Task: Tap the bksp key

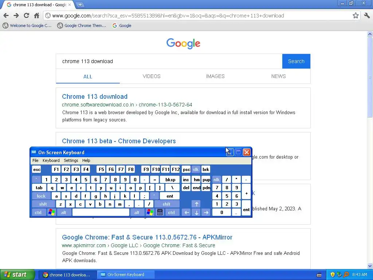Action: click(x=170, y=179)
